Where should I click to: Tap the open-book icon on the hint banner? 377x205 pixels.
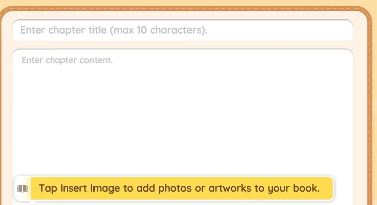coord(23,189)
